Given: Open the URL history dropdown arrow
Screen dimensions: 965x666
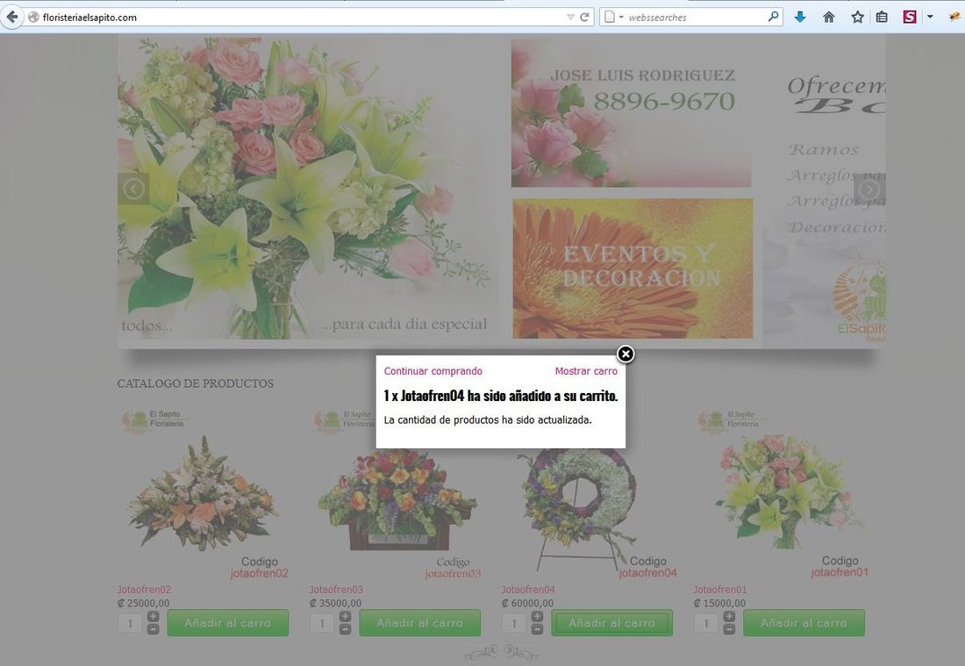Looking at the screenshot, I should point(570,18).
